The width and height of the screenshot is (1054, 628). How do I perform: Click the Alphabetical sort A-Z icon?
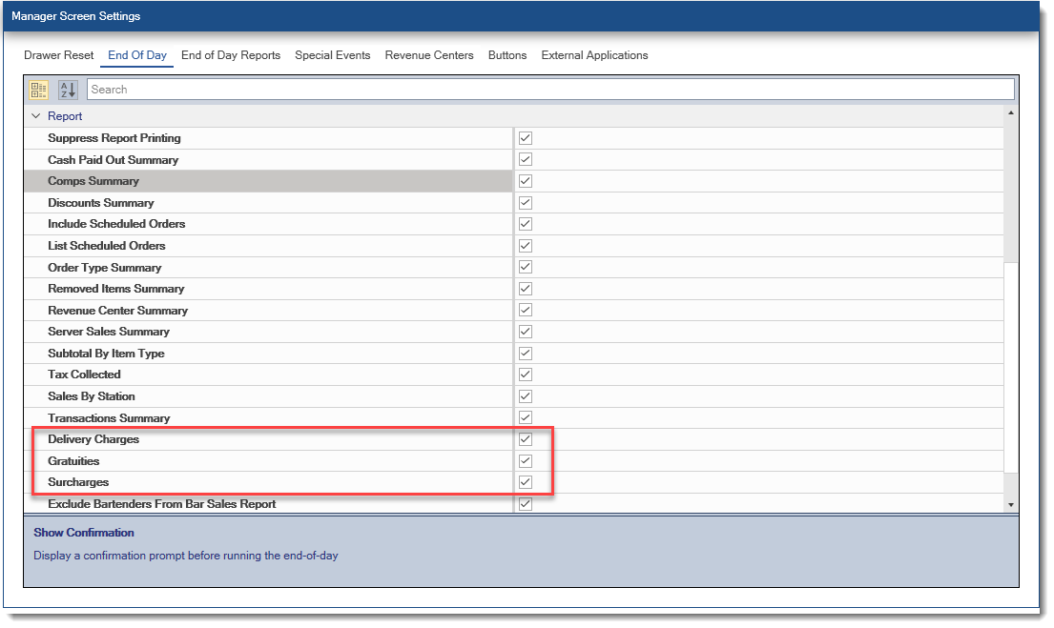pyautogui.click(x=68, y=90)
